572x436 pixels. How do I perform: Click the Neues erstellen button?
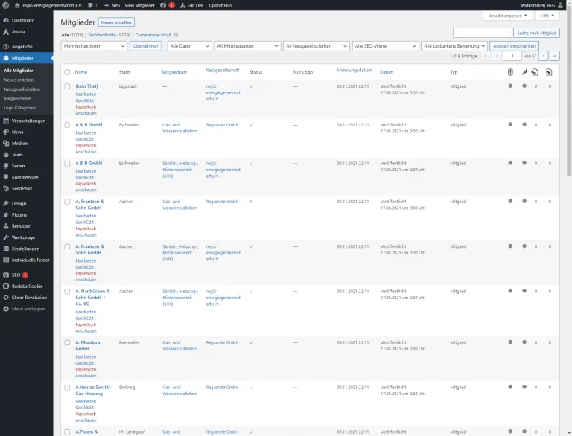point(116,22)
